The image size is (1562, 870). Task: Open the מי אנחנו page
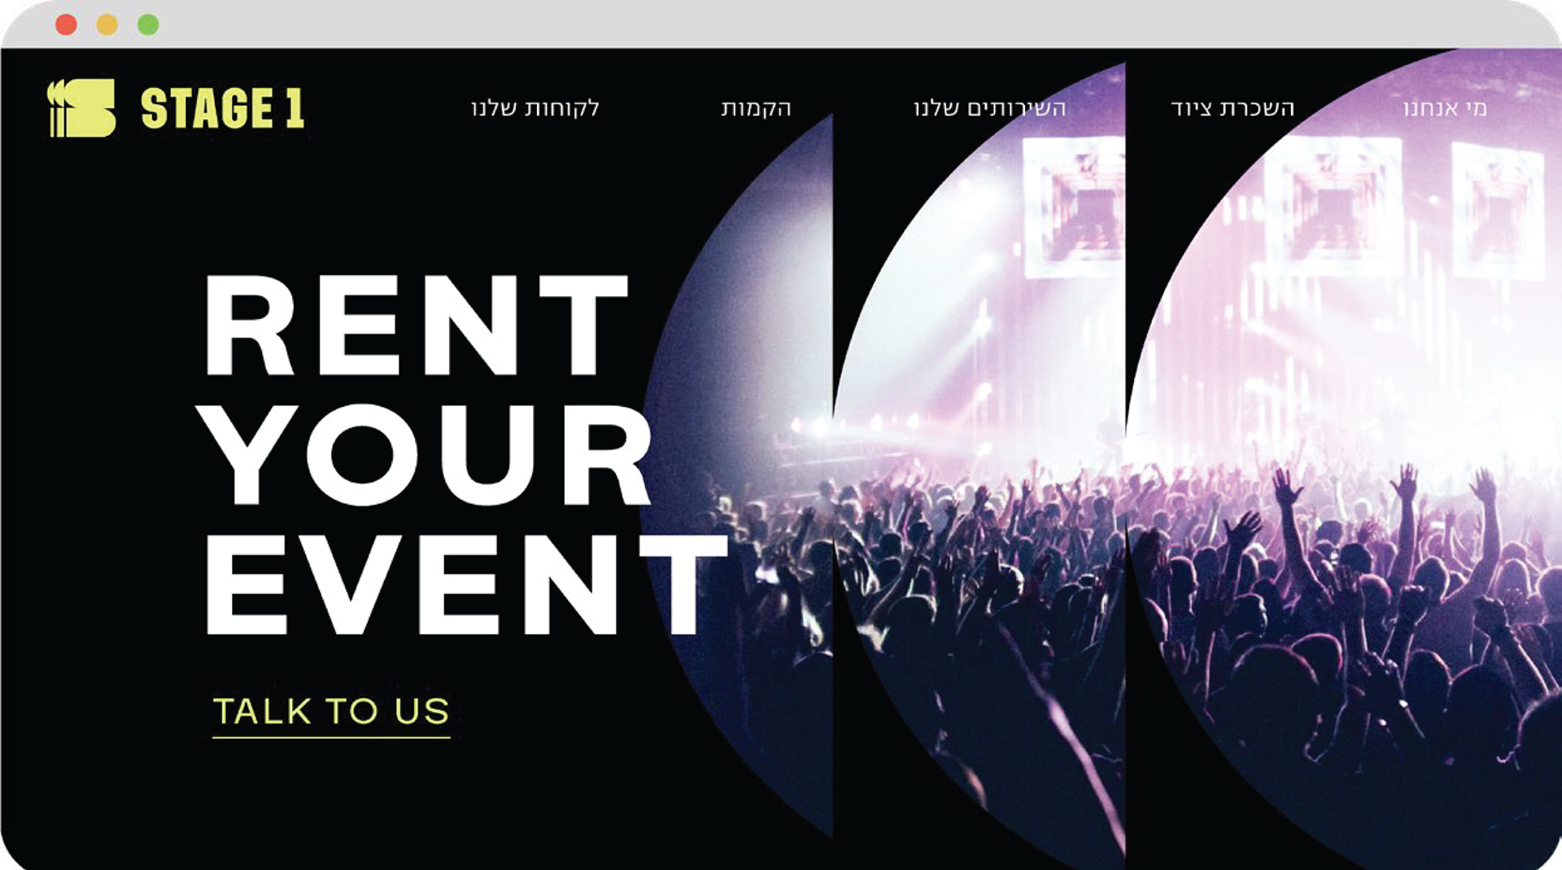point(1446,108)
